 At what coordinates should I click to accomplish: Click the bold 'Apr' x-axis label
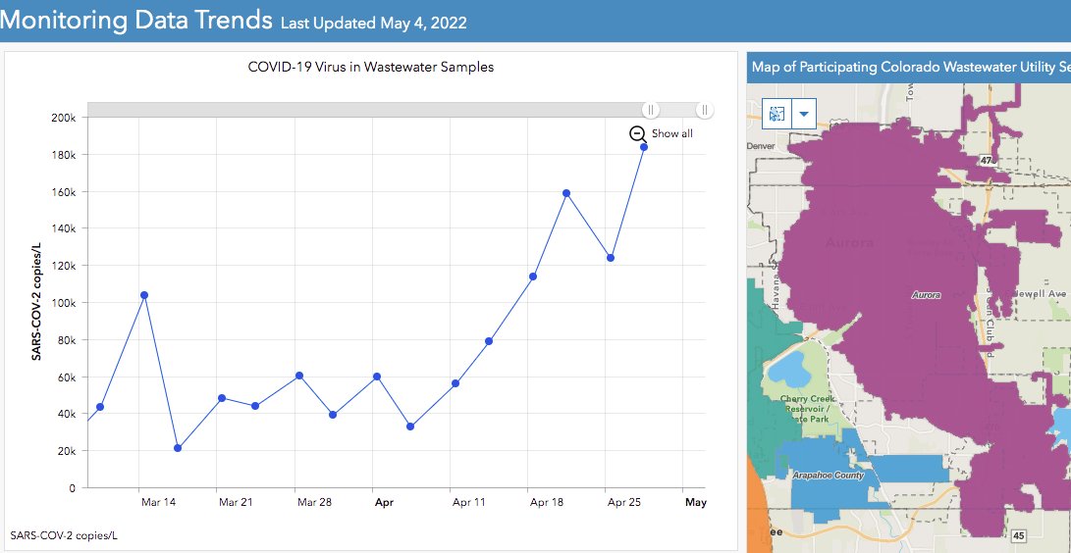384,503
